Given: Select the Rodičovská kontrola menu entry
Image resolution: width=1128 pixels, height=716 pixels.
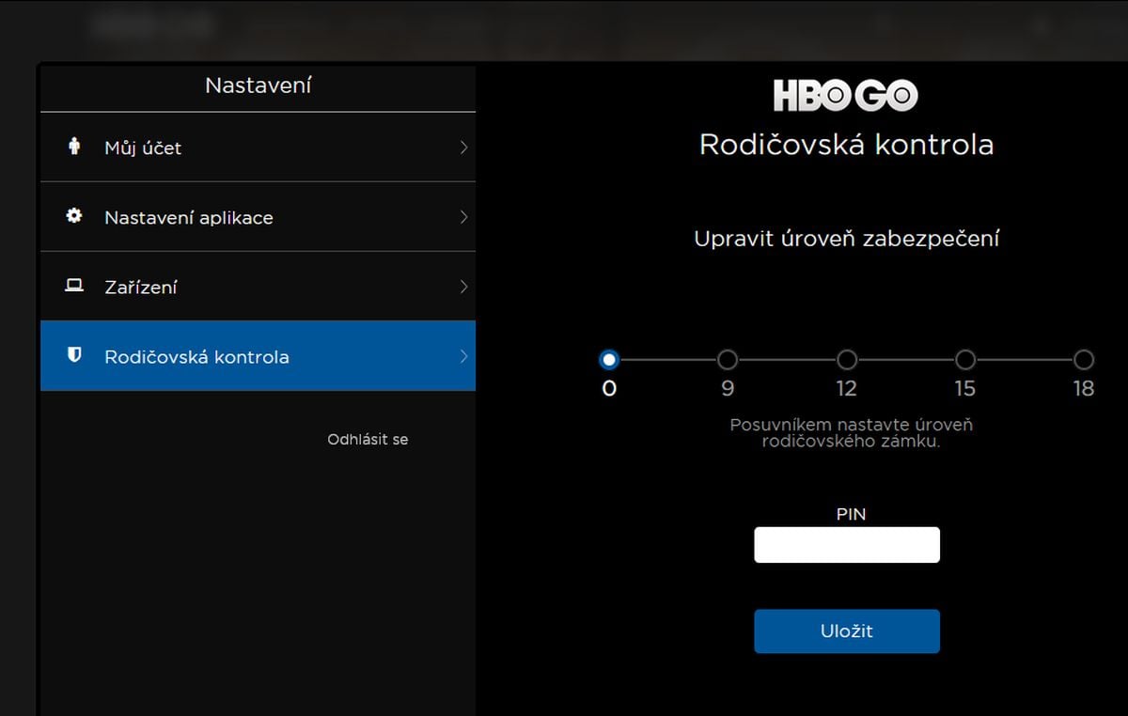Looking at the screenshot, I should click(x=258, y=356).
